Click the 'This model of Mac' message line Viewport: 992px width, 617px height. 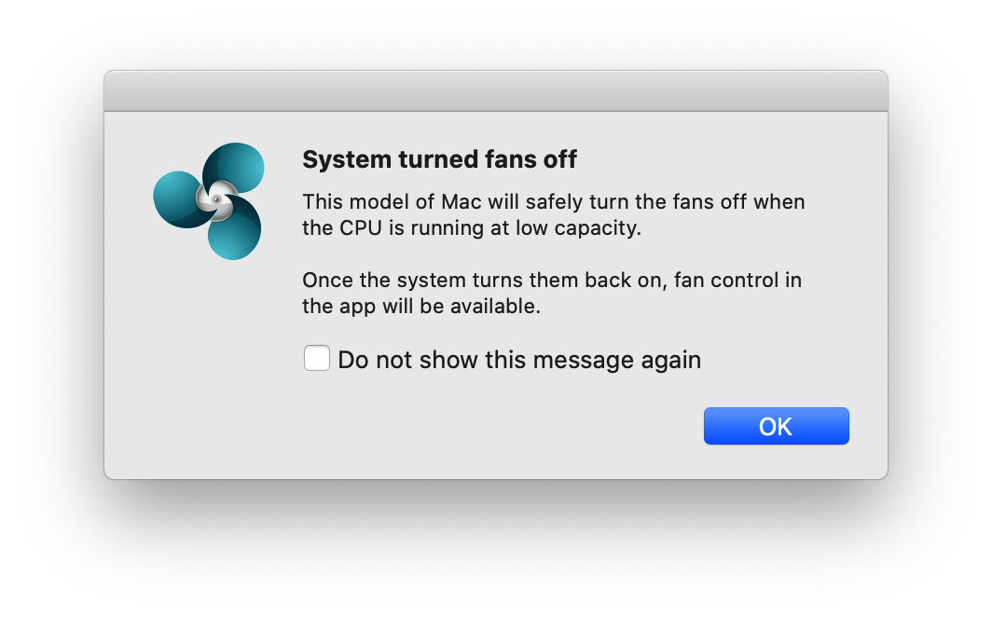[x=553, y=201]
